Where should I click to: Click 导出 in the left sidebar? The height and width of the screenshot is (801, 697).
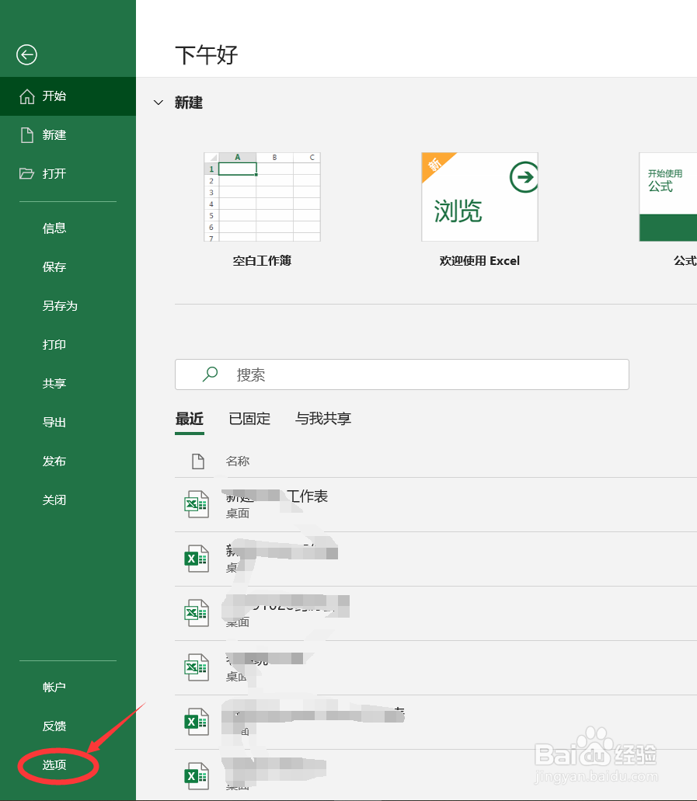[x=54, y=422]
